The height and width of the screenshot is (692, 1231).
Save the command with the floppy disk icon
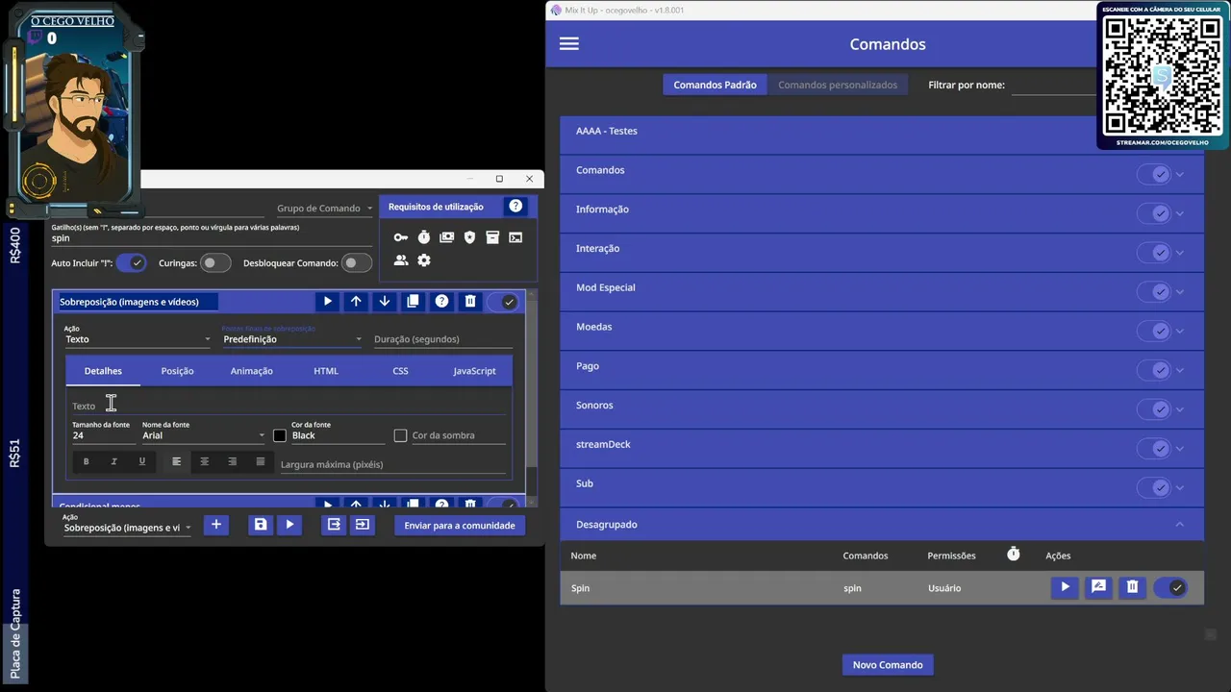point(261,525)
